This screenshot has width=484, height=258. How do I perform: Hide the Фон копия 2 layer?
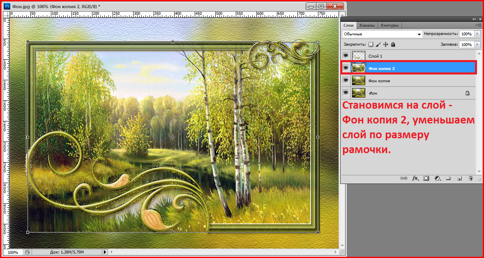click(x=346, y=68)
